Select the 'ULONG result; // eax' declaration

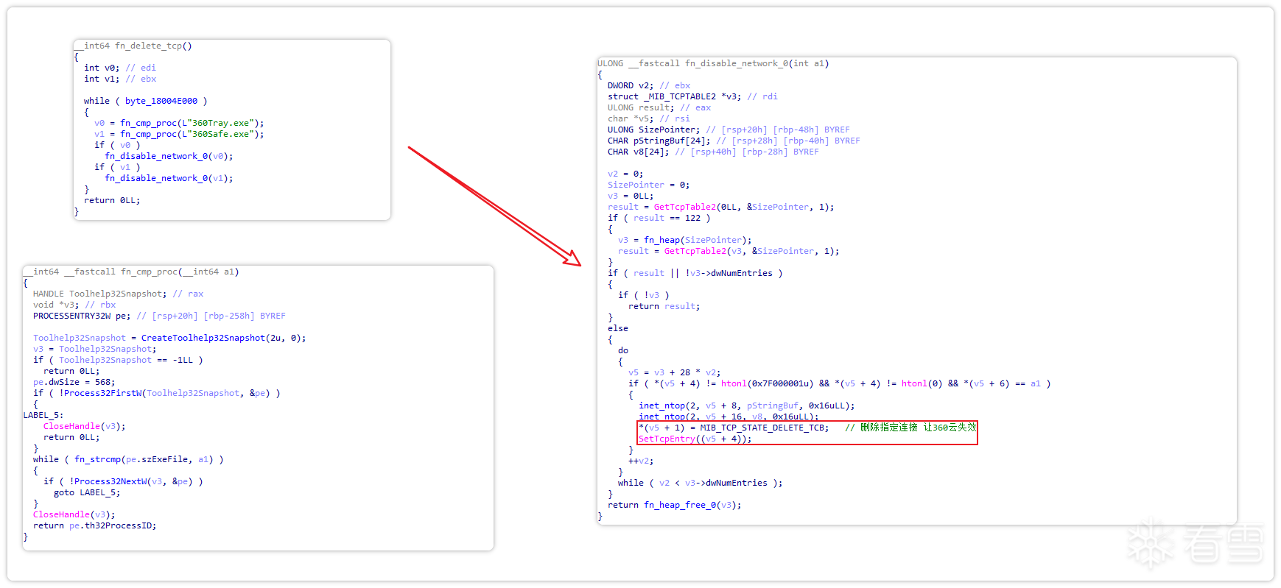click(x=659, y=107)
